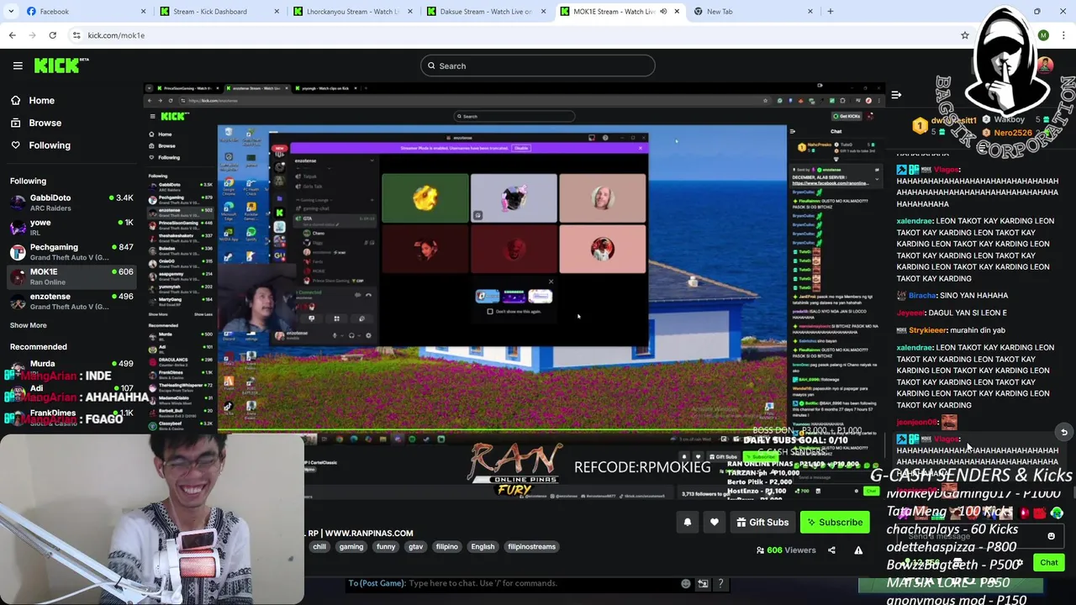Jump to latest chat messages arrow
The width and height of the screenshot is (1076, 605).
[1063, 432]
